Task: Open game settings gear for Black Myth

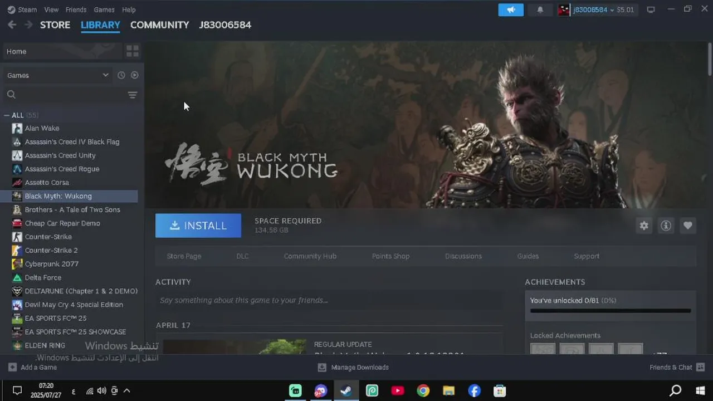Action: [644, 226]
